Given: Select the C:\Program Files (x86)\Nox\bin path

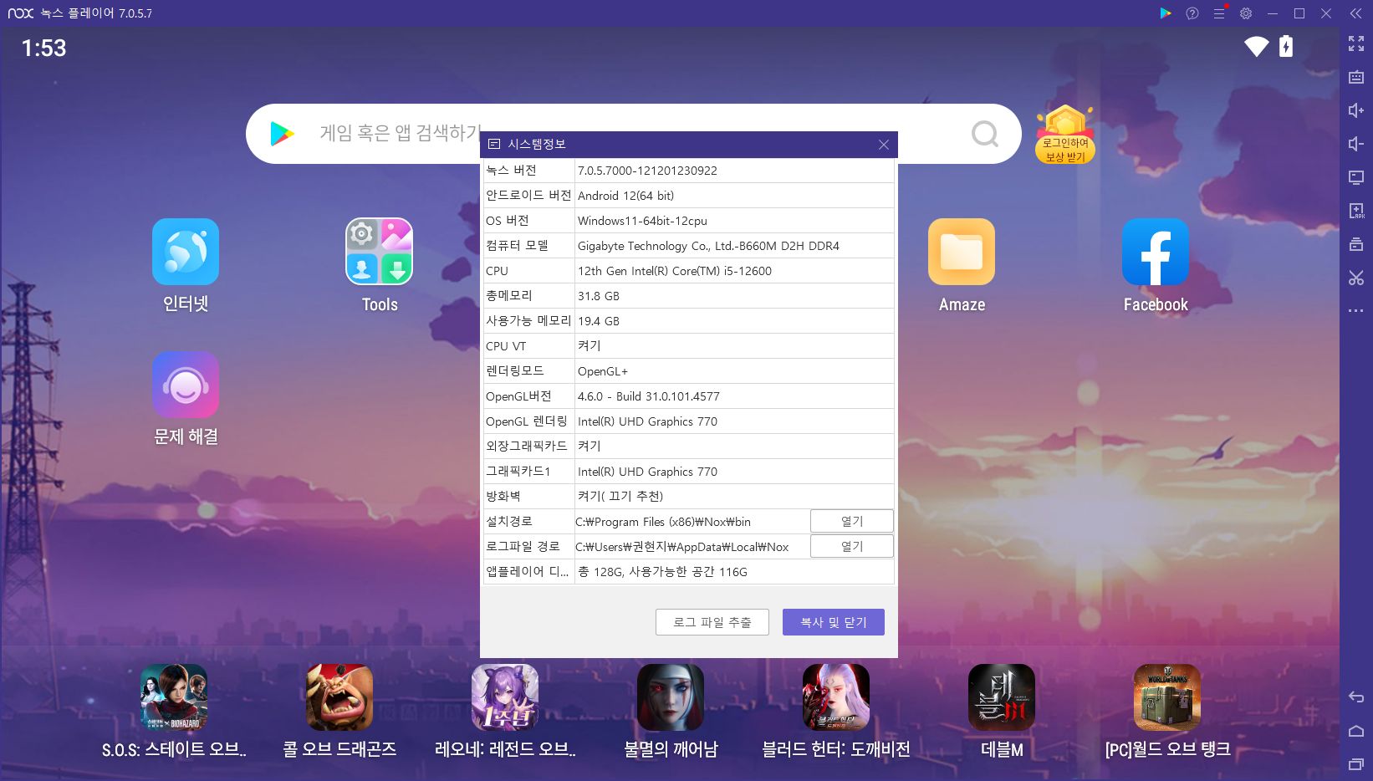Looking at the screenshot, I should point(663,522).
